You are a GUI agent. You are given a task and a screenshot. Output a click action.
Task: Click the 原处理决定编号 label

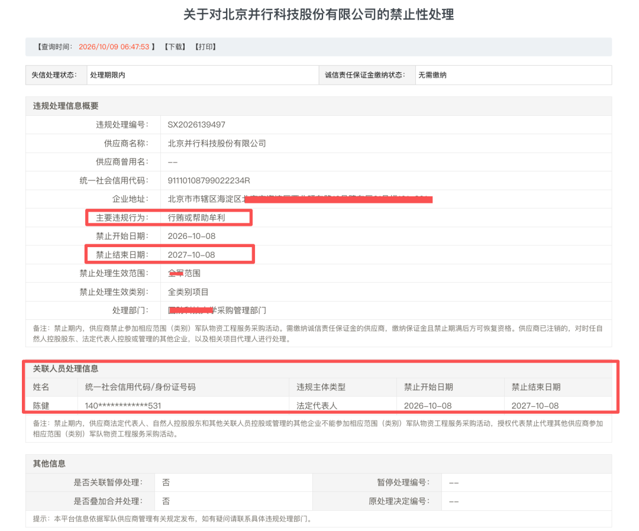pos(399,501)
